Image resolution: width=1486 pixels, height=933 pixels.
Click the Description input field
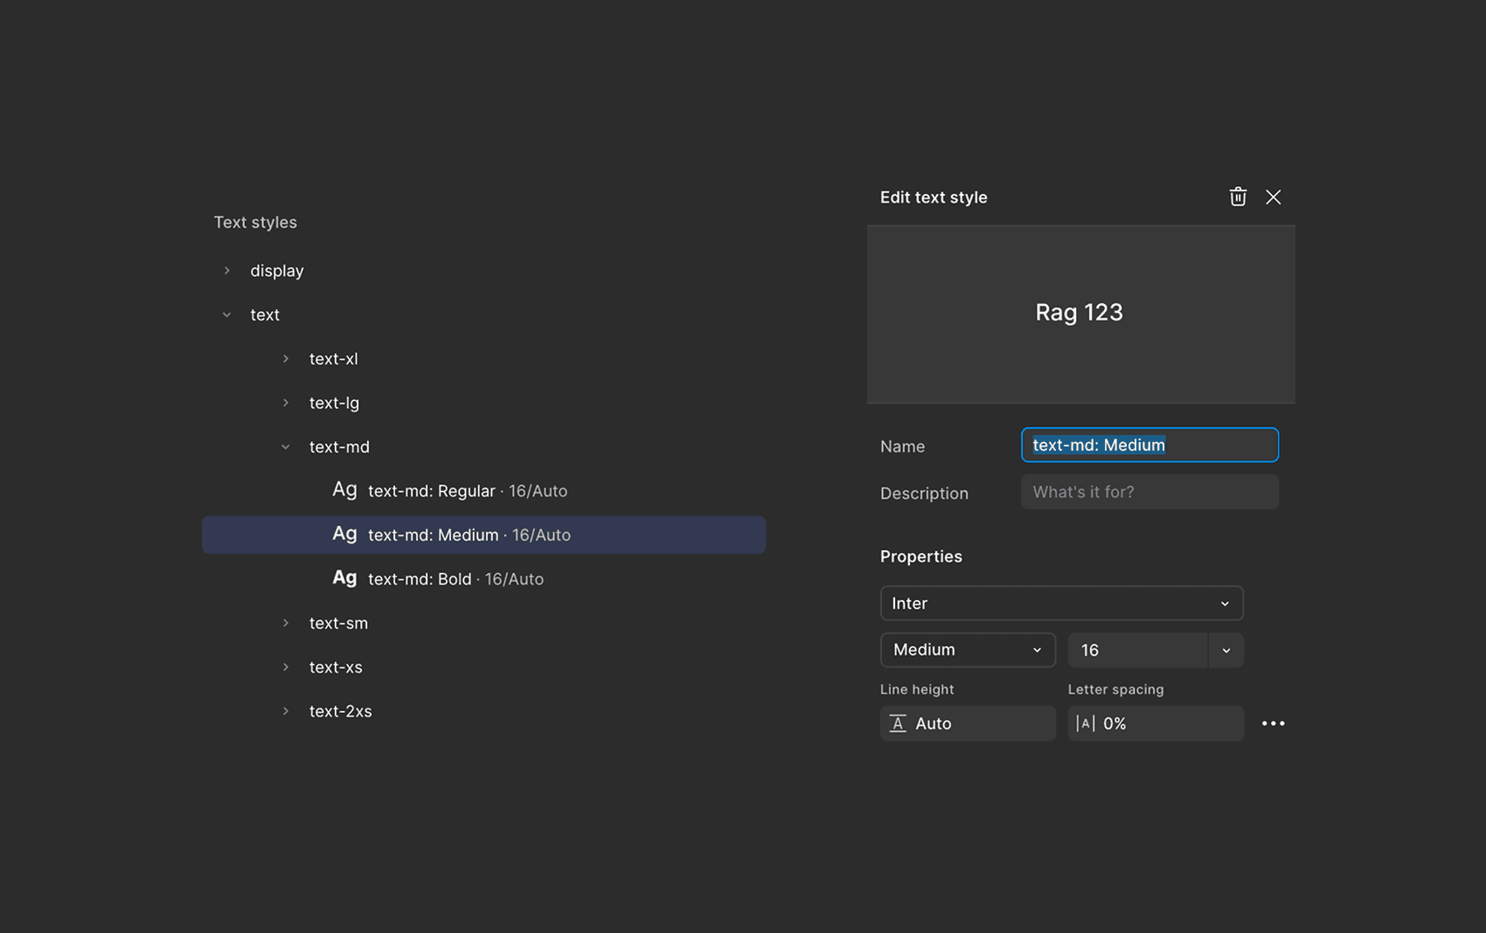pos(1149,492)
